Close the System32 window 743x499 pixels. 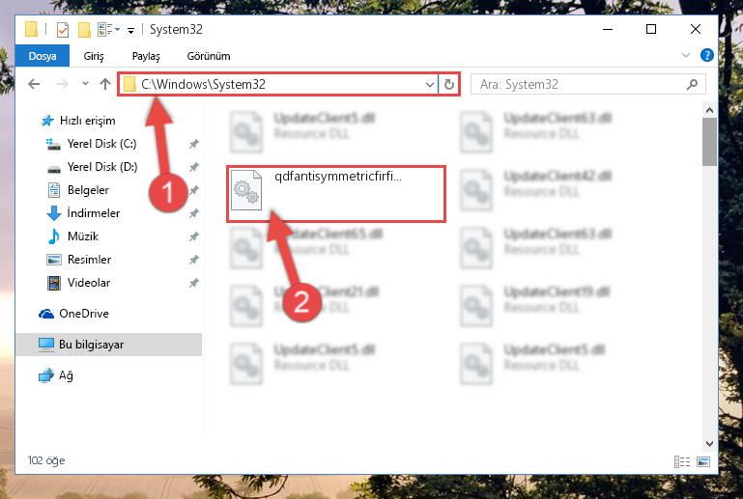click(695, 29)
